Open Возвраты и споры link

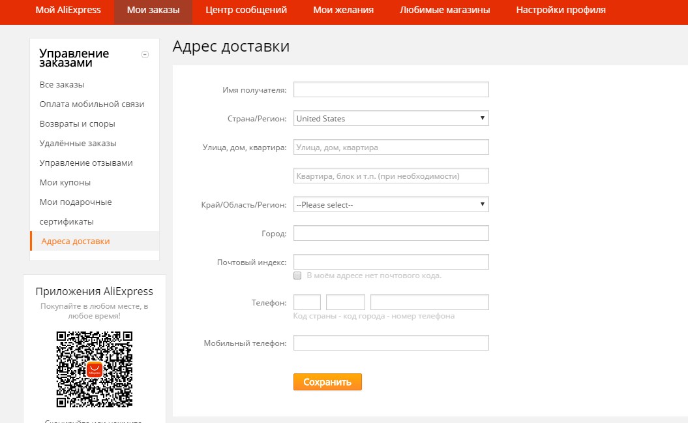click(x=77, y=123)
